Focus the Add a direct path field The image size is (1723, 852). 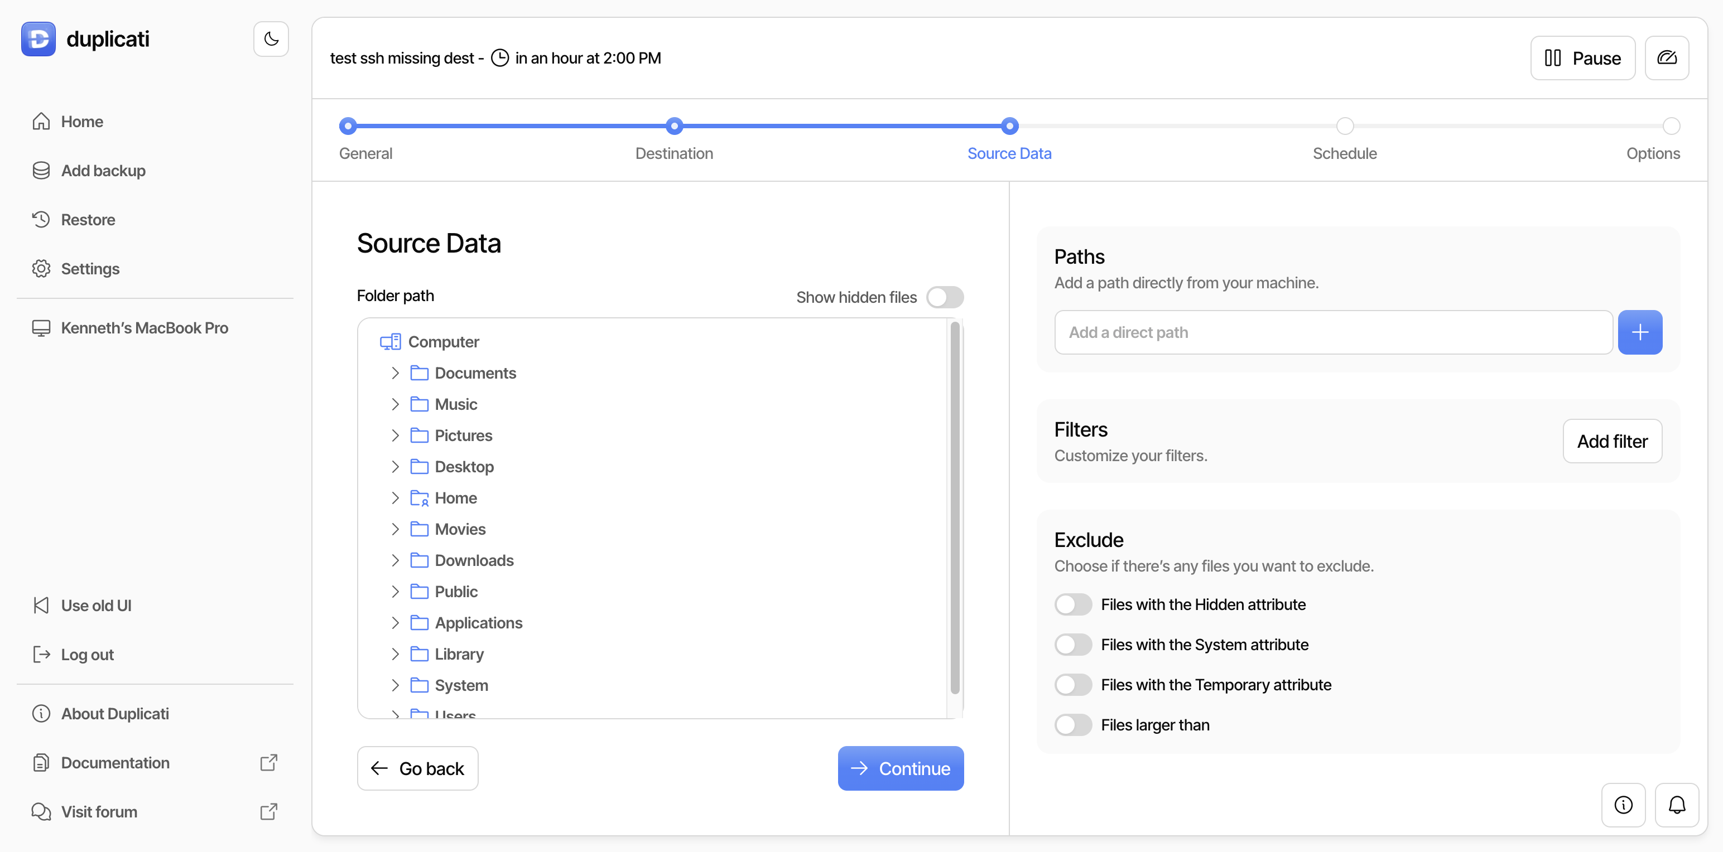click(1333, 332)
